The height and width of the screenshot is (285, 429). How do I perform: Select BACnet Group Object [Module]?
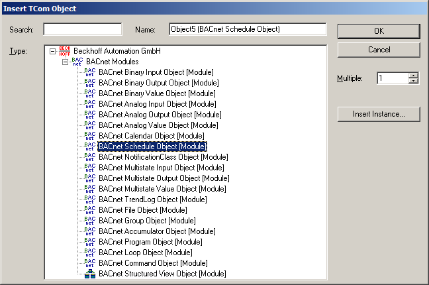147,221
